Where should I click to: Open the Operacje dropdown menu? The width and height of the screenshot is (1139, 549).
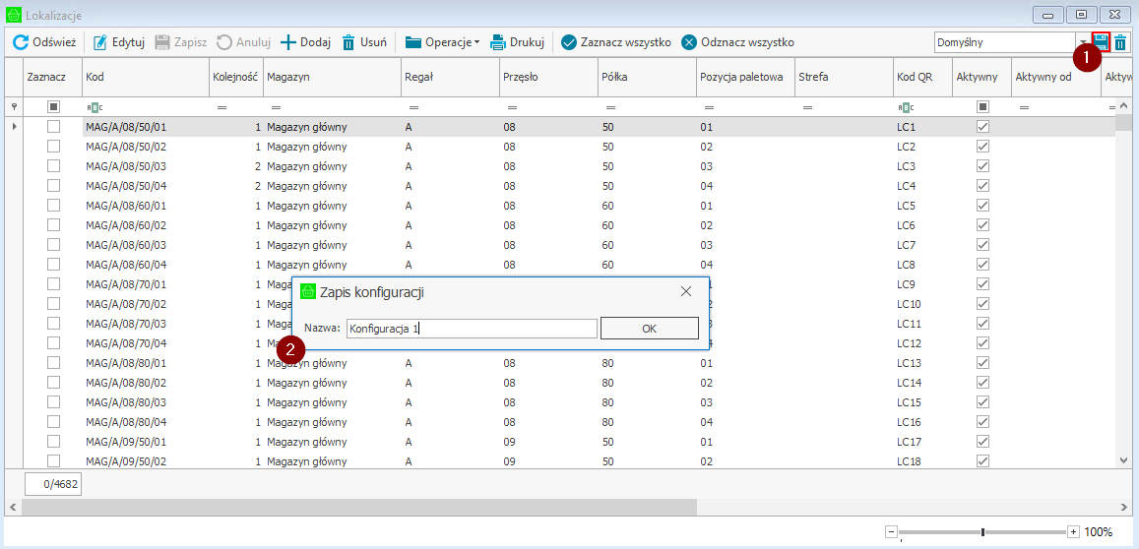(x=442, y=42)
